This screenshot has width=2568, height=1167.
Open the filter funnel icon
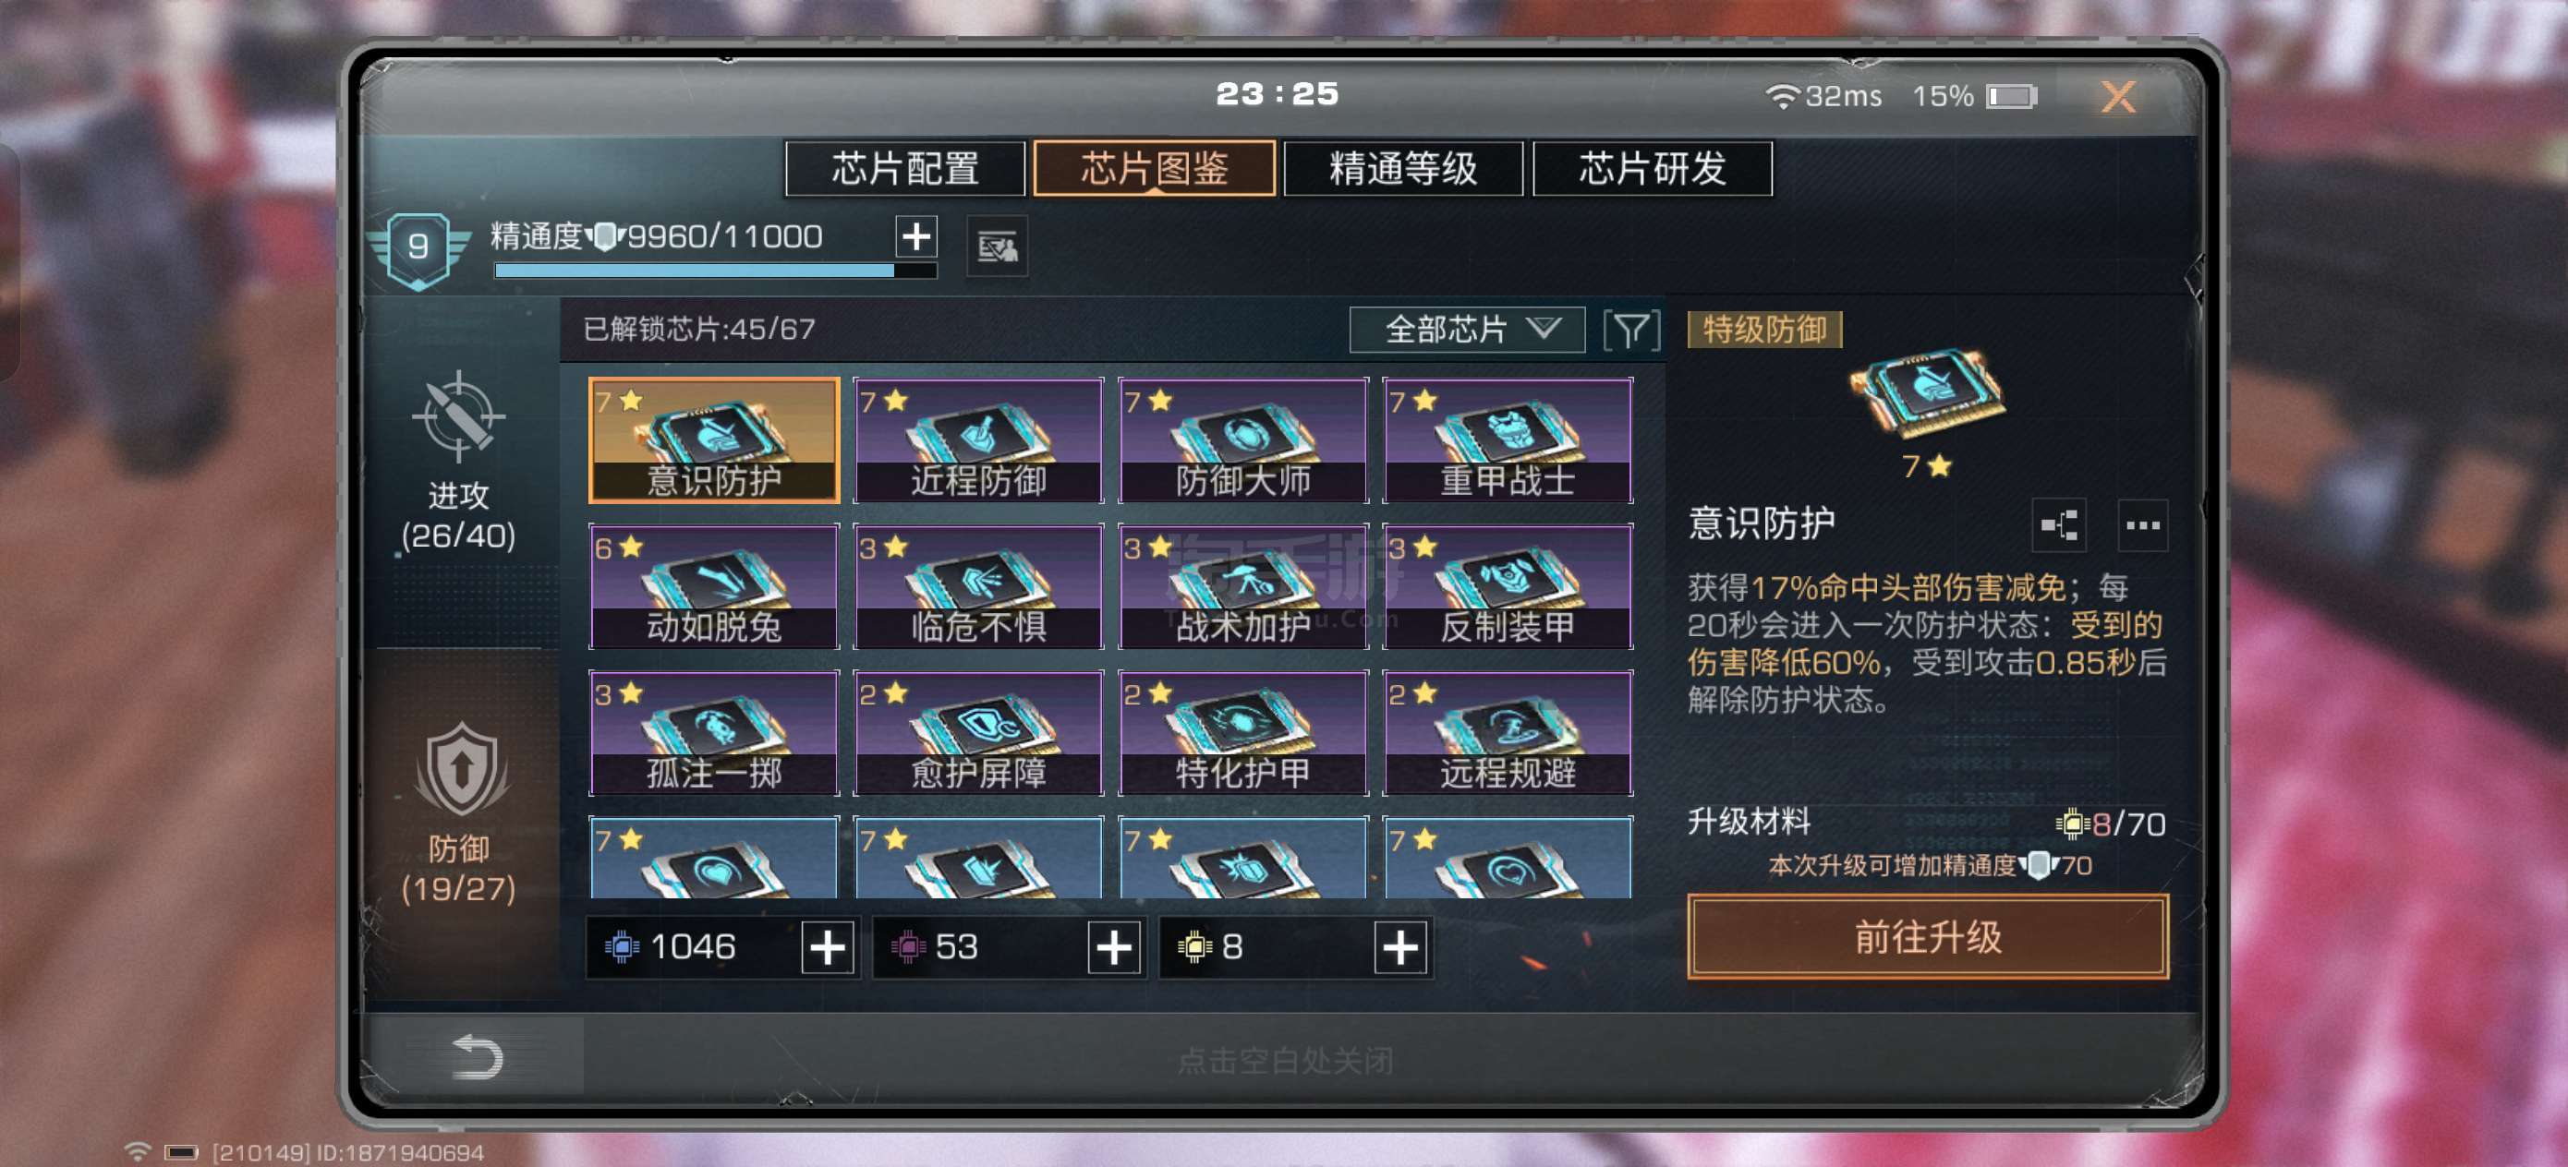coord(1631,330)
